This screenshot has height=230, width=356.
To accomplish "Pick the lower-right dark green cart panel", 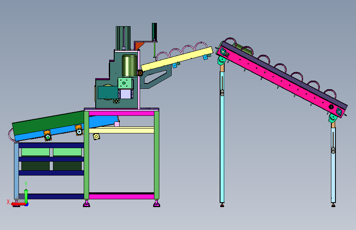I will pos(67,166).
